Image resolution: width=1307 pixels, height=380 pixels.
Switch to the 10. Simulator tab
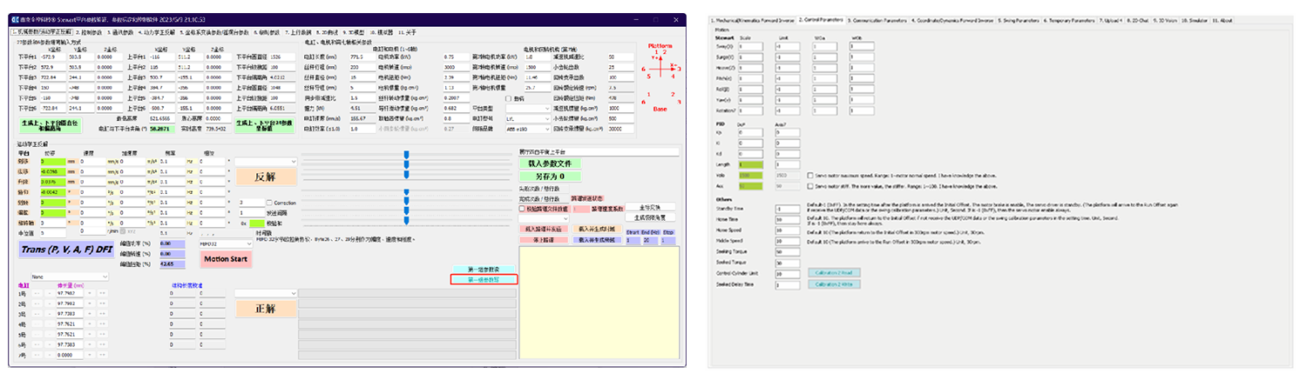1193,19
